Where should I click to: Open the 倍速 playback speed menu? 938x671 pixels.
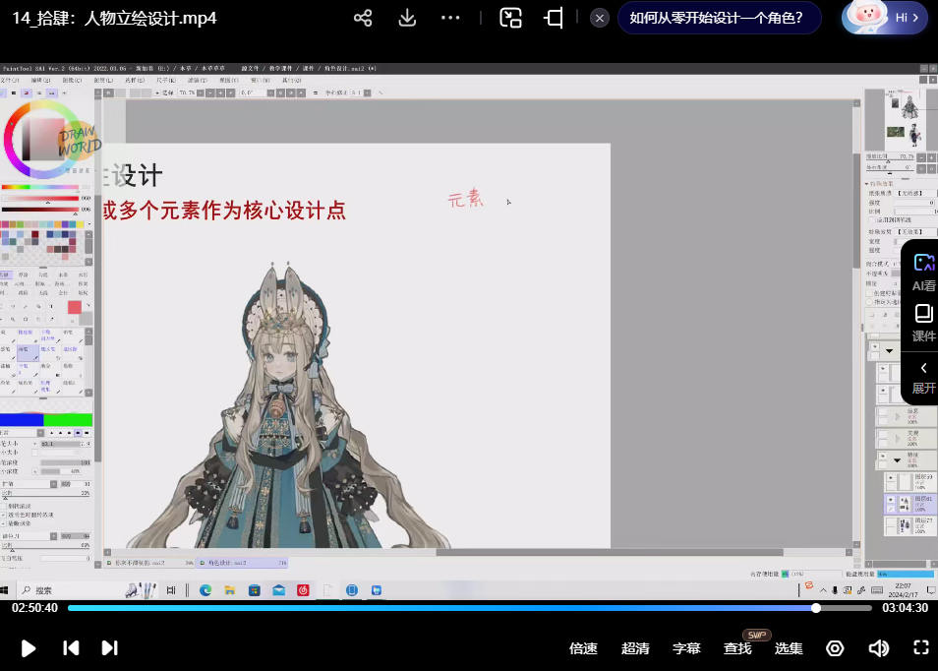click(583, 648)
